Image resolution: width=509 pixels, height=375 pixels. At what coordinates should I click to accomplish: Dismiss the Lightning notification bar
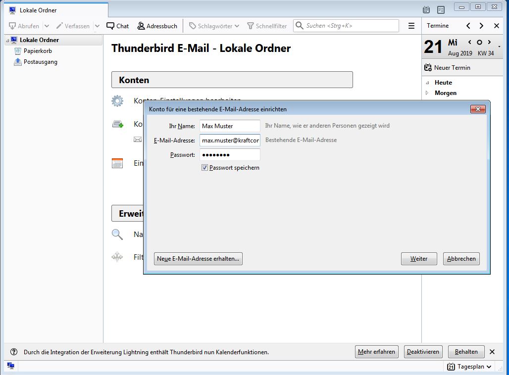coord(492,352)
